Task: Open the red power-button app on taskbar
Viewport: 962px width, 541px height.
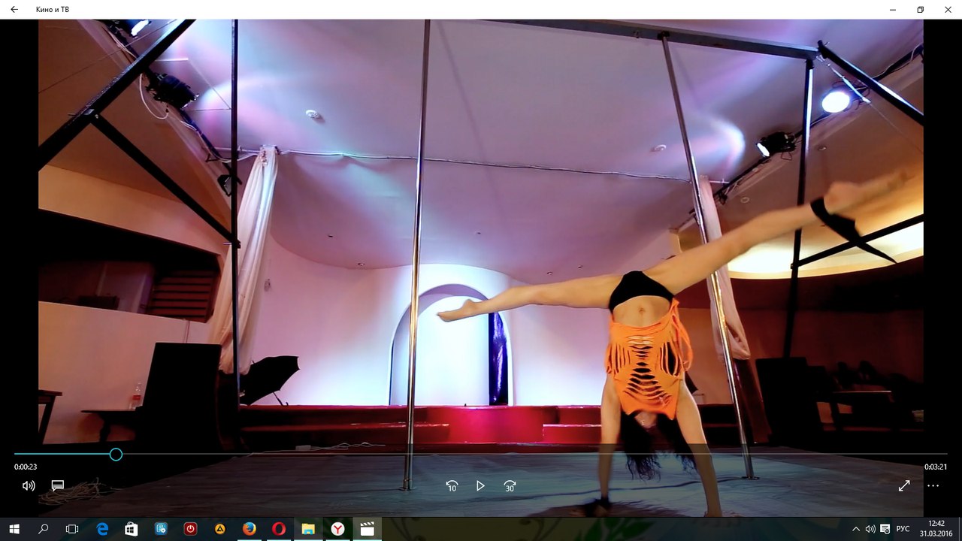Action: click(190, 529)
